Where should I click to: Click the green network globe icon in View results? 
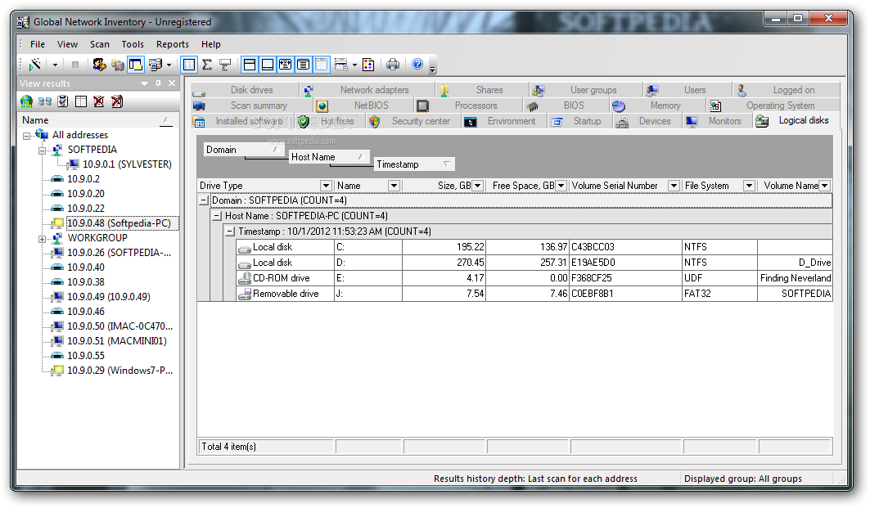pyautogui.click(x=26, y=101)
